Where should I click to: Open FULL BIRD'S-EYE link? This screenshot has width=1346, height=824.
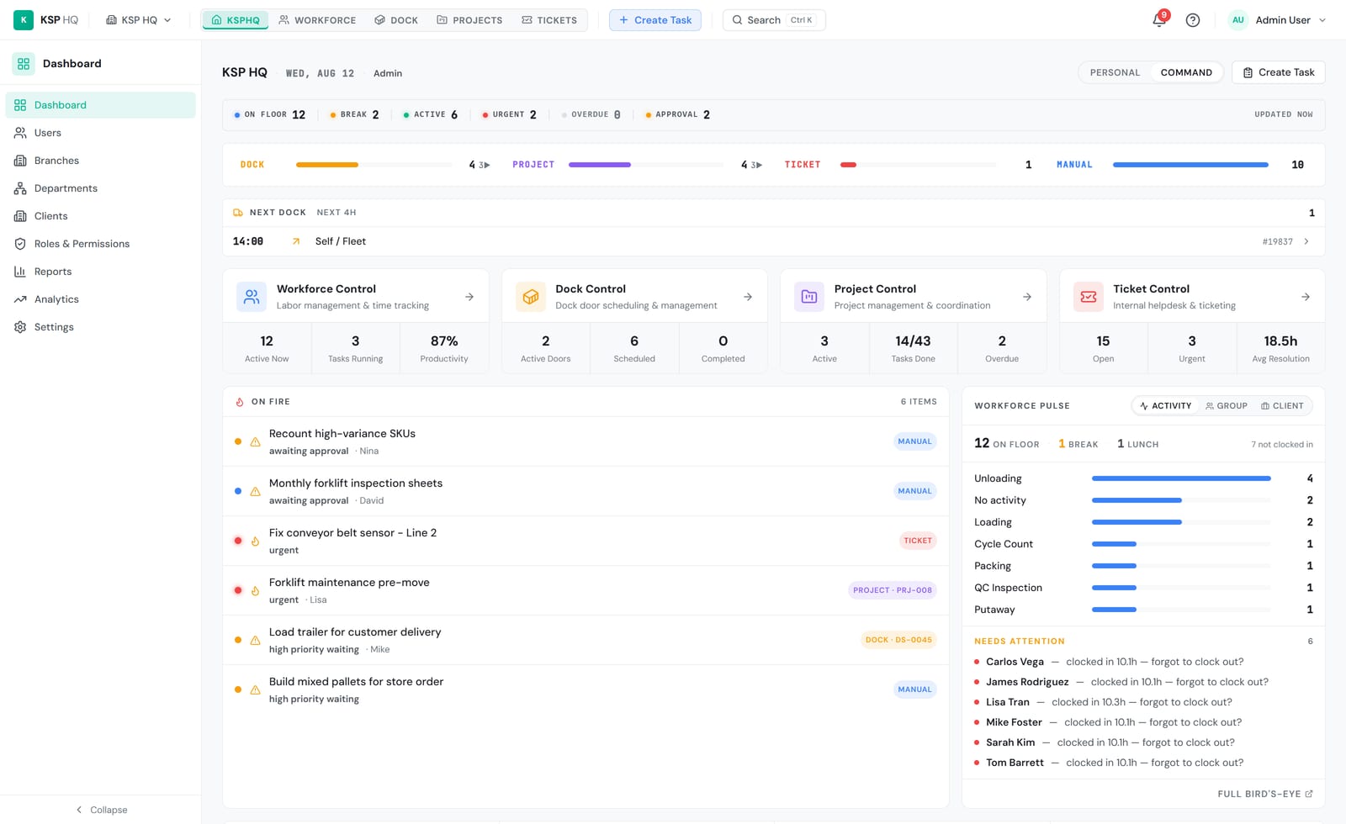point(1265,794)
